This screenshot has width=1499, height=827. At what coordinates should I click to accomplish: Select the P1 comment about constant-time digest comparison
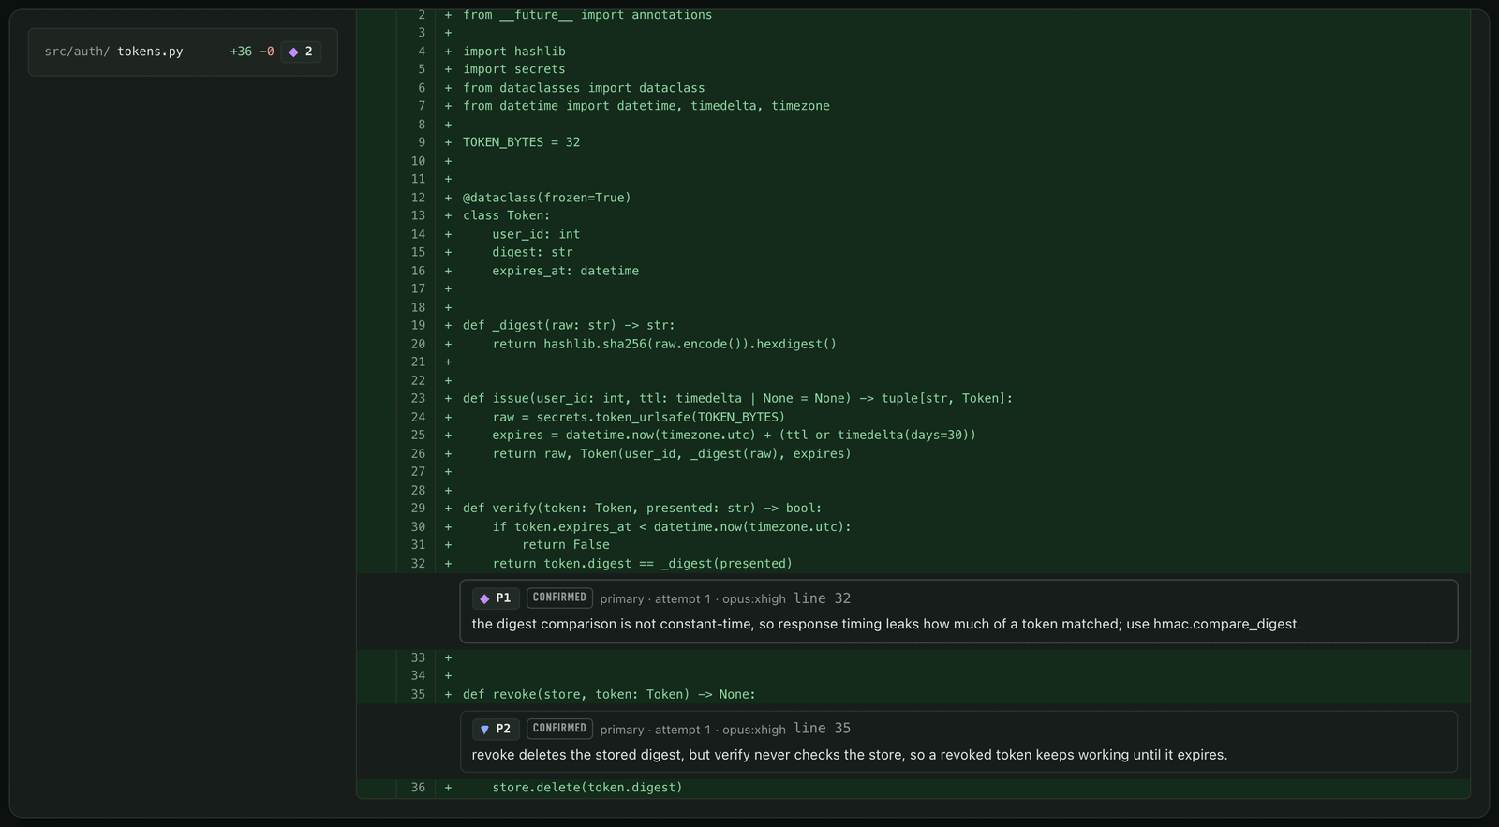point(958,612)
